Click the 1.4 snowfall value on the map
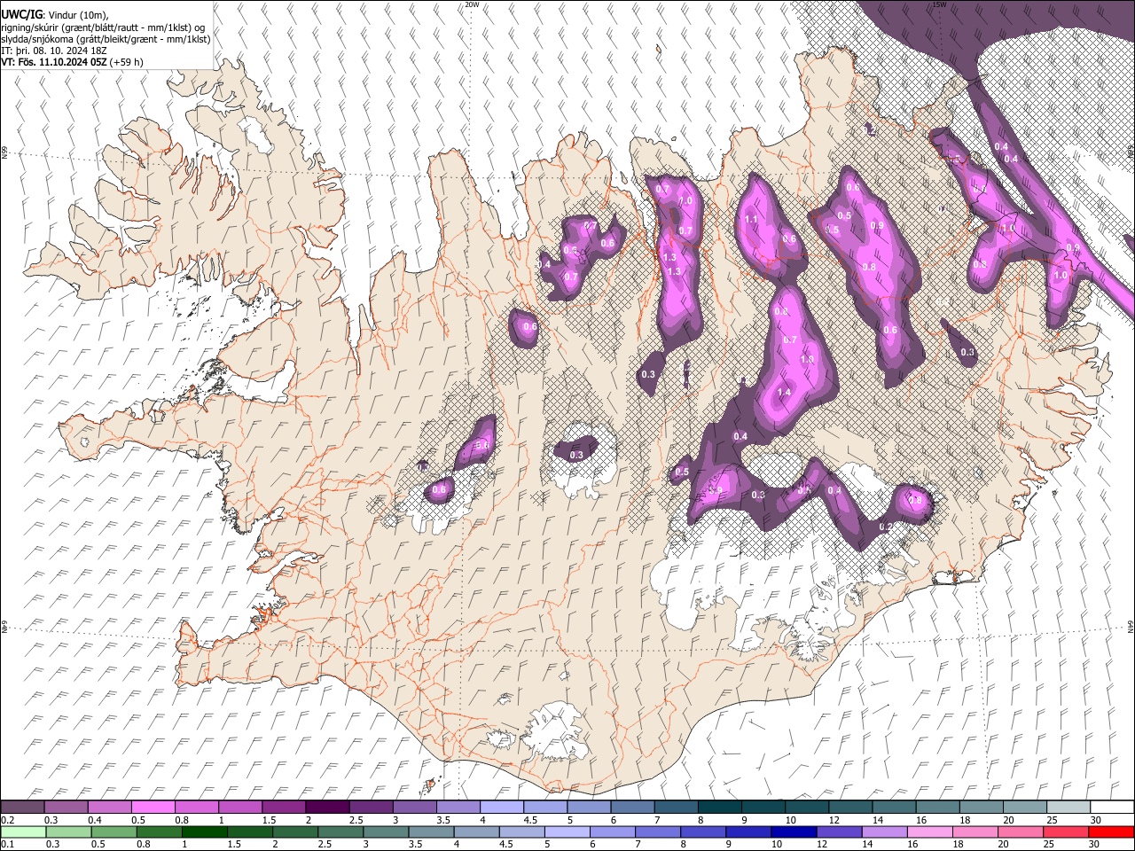This screenshot has width=1135, height=851. [x=784, y=393]
